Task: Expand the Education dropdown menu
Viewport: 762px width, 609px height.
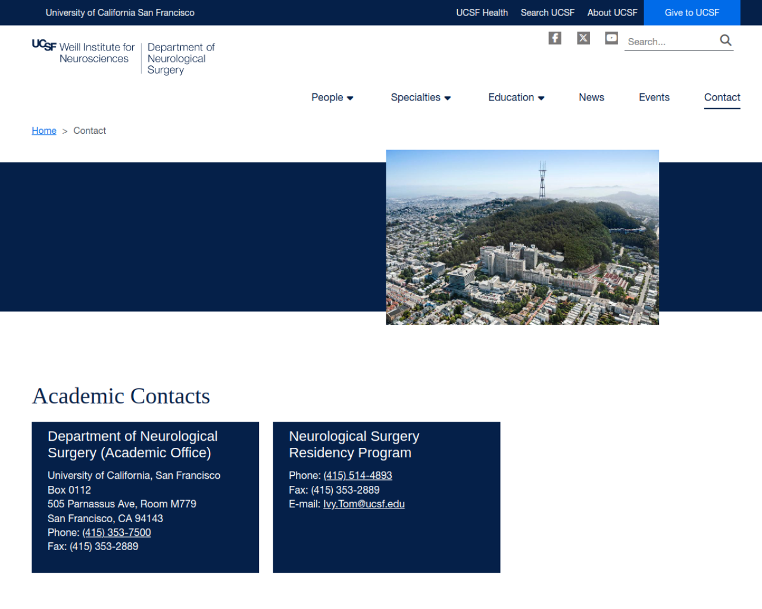Action: tap(516, 98)
